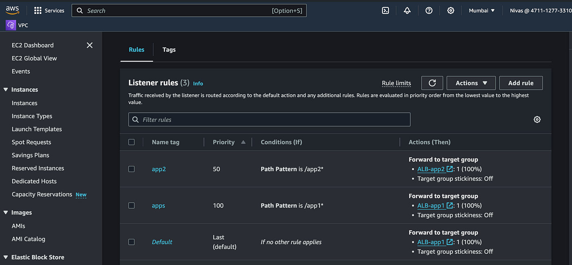Screen dimensions: 572x265
Task: Close the EC2 sidebar with the X
Action: (x=90, y=45)
